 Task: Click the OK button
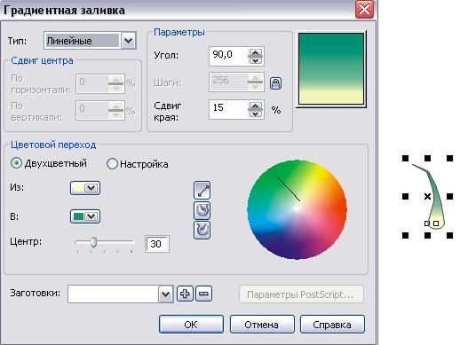[191, 324]
